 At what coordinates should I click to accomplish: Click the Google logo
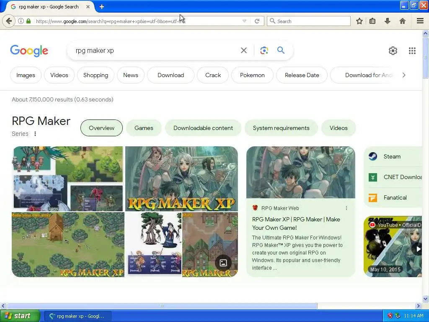coord(29,51)
